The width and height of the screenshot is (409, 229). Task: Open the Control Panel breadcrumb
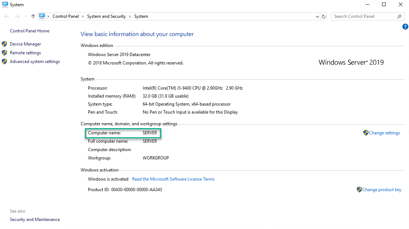(65, 16)
